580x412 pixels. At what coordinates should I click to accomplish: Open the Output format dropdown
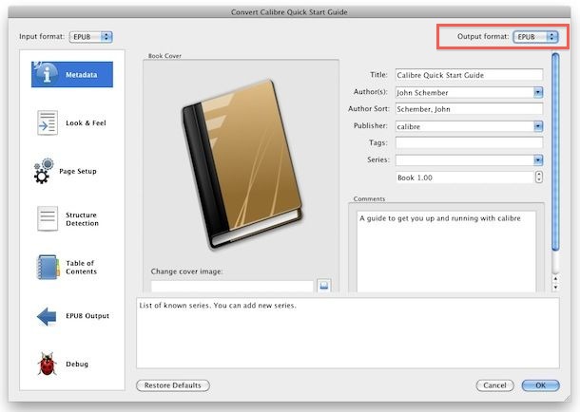(535, 37)
